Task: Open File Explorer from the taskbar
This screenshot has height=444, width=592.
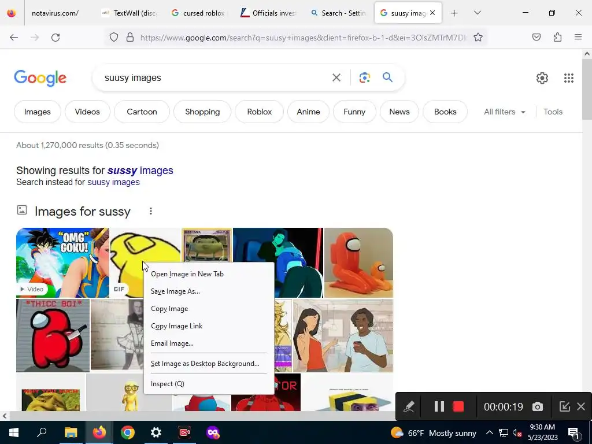Action: pos(71,432)
